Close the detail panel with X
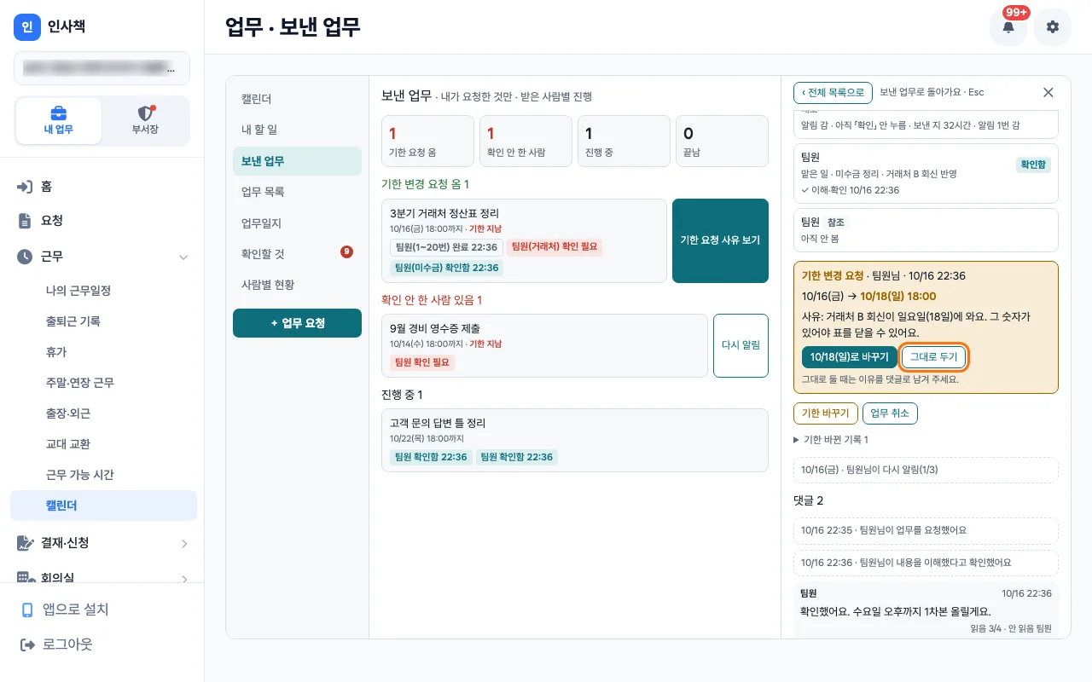Screen dimensions: 1092x682 1048,92
